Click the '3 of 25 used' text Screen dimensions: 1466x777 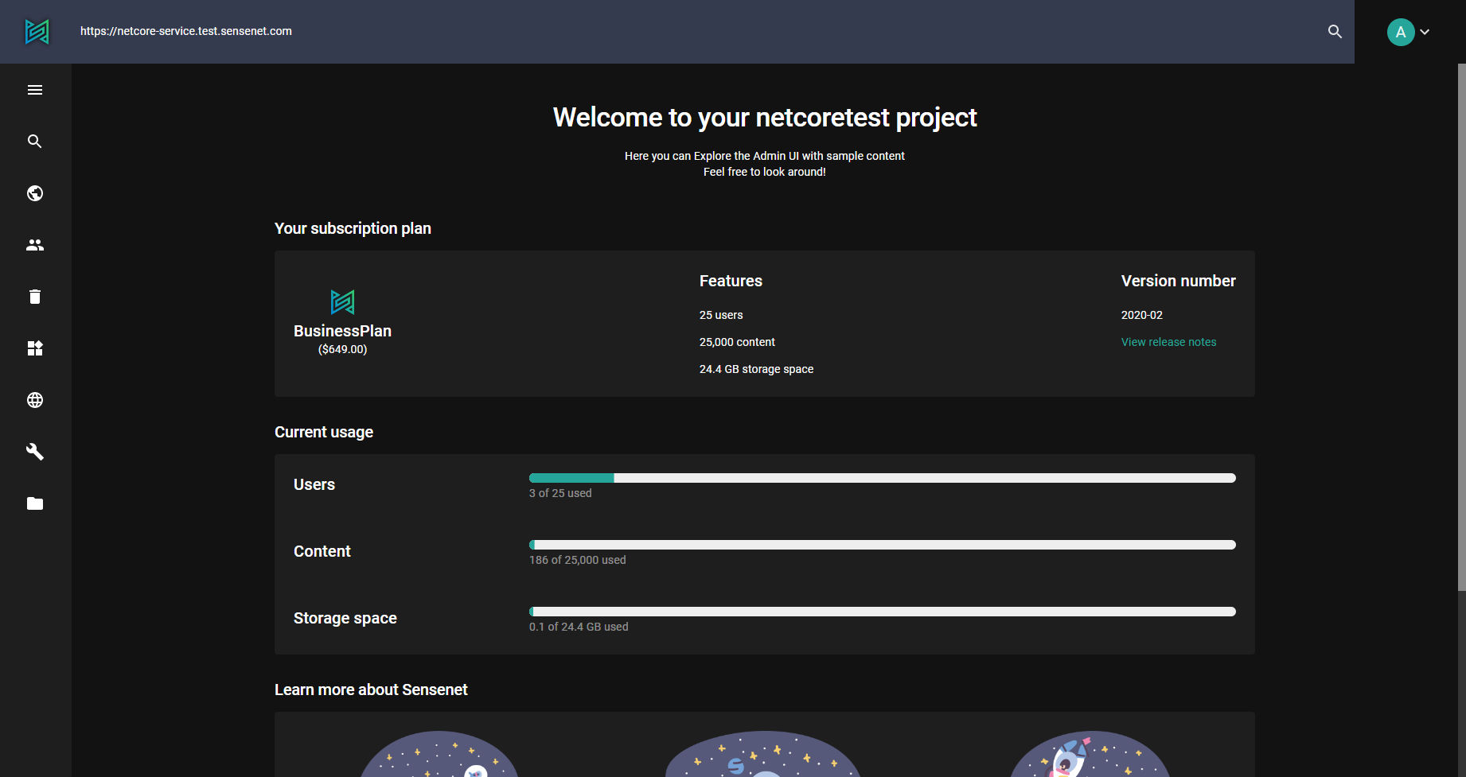pyautogui.click(x=560, y=493)
